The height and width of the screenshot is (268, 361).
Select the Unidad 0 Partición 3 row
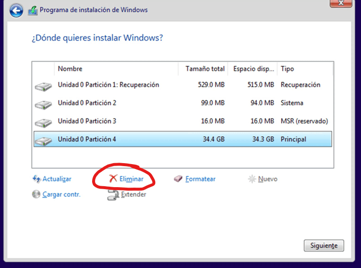(183, 121)
